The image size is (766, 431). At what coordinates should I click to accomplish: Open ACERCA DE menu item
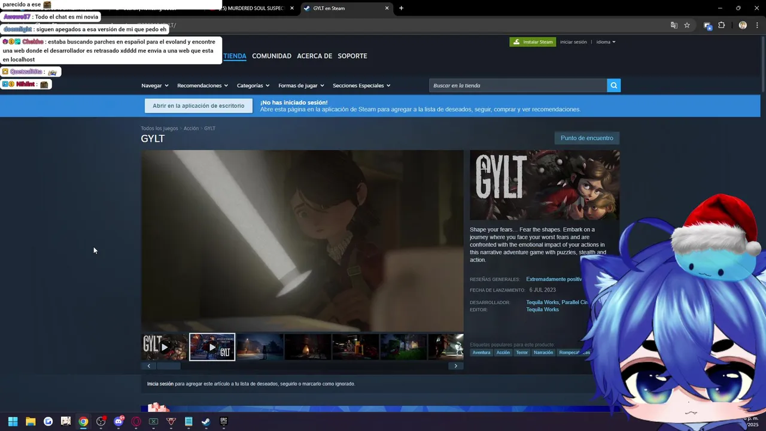(x=314, y=56)
